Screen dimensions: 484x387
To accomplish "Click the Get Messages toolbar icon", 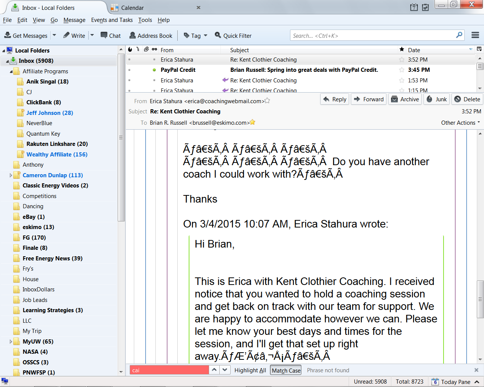I will pyautogui.click(x=8, y=36).
